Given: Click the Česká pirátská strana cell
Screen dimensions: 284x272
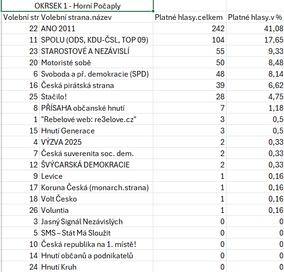Looking at the screenshot, I should [77, 86].
